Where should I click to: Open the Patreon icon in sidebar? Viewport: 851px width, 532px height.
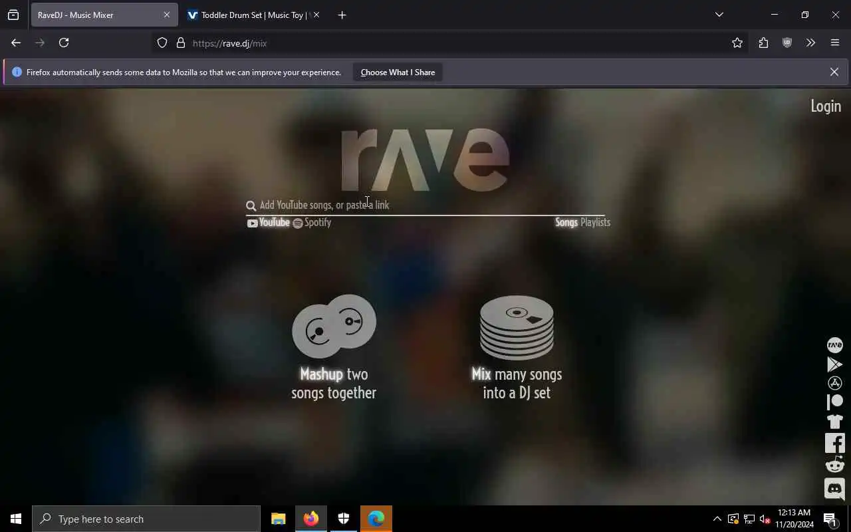pyautogui.click(x=834, y=402)
